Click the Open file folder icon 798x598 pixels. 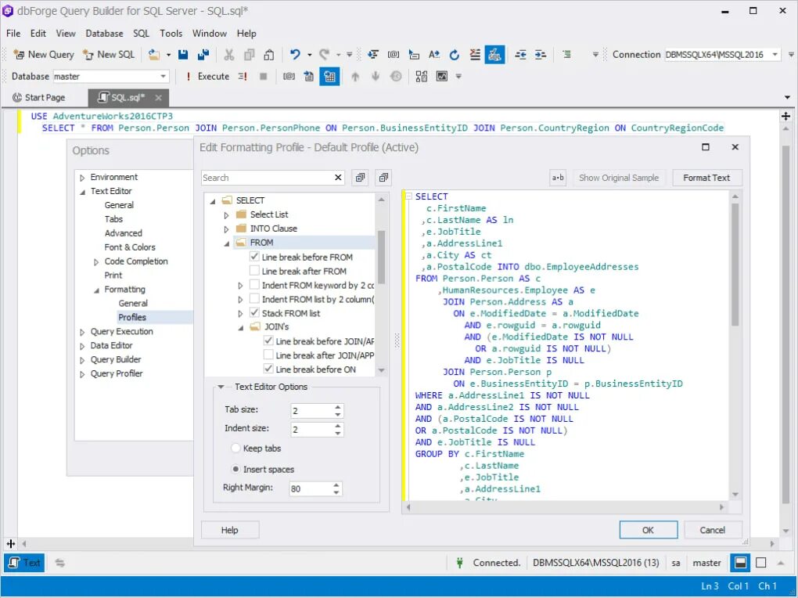click(x=153, y=55)
